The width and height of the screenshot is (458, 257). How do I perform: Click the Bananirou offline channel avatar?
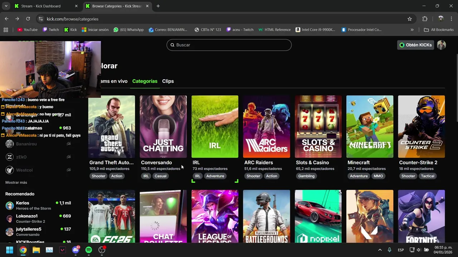coord(10,144)
